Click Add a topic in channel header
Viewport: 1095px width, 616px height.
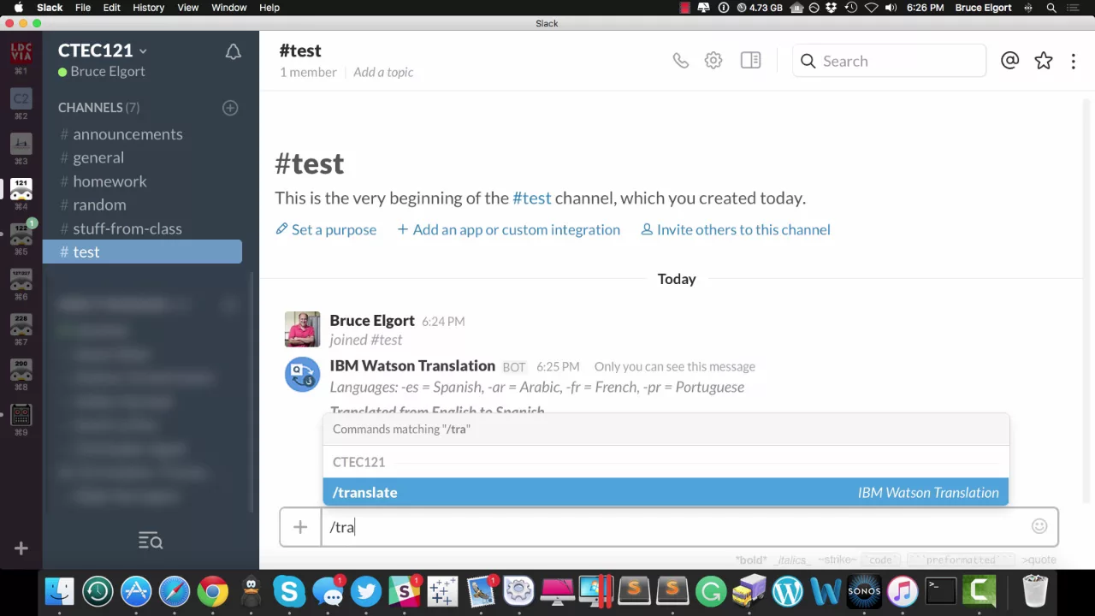point(383,72)
